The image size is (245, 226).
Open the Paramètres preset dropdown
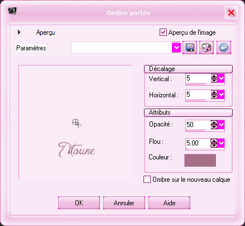click(x=176, y=48)
